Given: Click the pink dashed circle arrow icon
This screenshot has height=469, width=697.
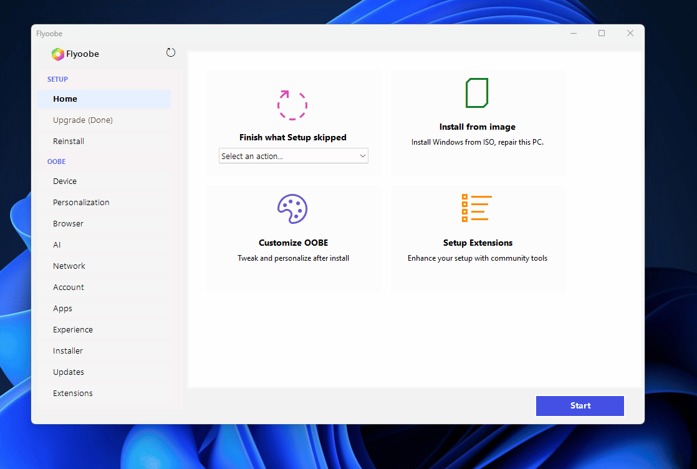Looking at the screenshot, I should (x=292, y=105).
